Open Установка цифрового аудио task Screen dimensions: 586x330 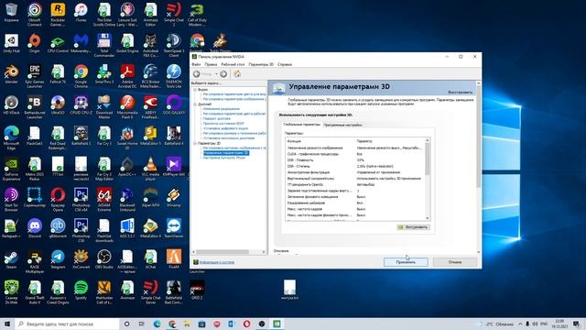pyautogui.click(x=225, y=128)
